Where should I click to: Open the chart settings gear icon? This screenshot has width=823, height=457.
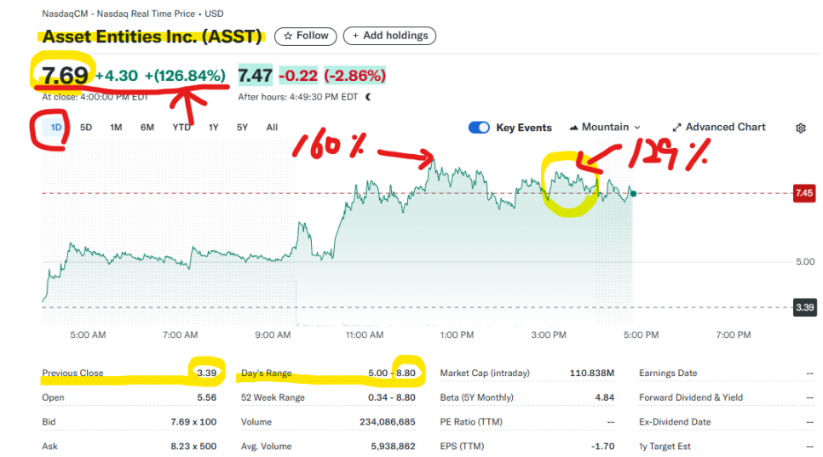point(801,128)
